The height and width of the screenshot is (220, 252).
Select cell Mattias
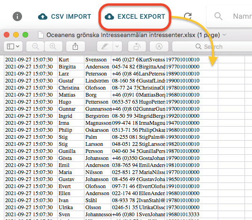(71, 95)
